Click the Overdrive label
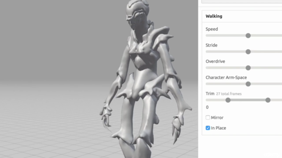Viewport: 282px width, 158px height. pyautogui.click(x=215, y=61)
